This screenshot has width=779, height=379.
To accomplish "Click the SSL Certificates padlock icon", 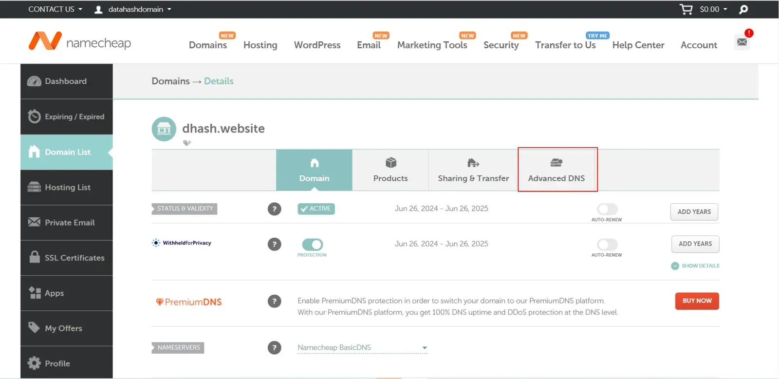I will (x=34, y=257).
